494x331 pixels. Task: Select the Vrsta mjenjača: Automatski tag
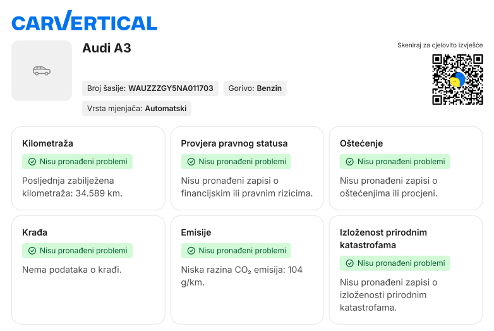(136, 109)
